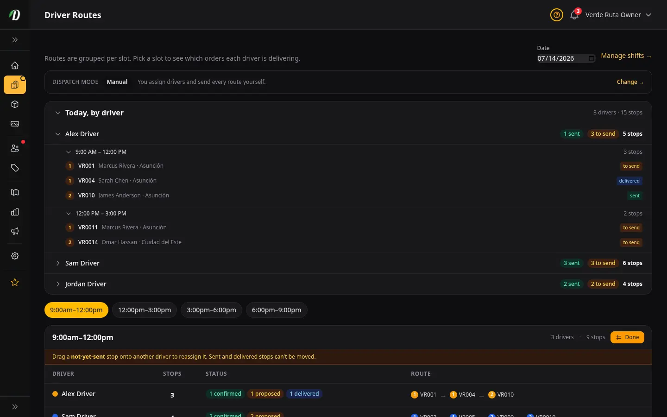Image resolution: width=667 pixels, height=417 pixels.
Task: Select the 12:00pm–3:00pm slot tab
Action: [145, 310]
